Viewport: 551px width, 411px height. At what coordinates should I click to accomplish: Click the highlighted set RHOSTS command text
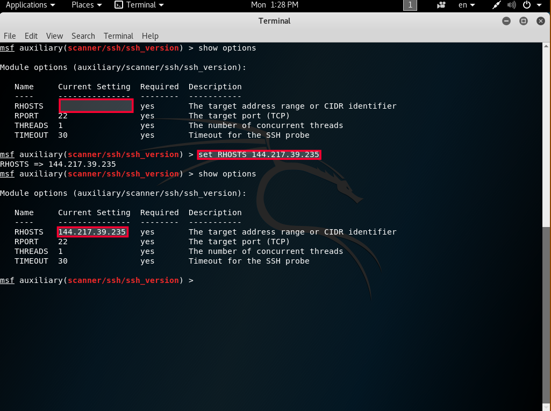[x=259, y=155]
